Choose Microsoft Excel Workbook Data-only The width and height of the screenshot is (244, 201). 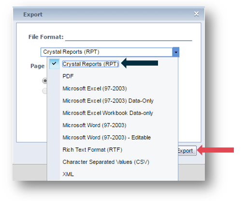coord(108,113)
